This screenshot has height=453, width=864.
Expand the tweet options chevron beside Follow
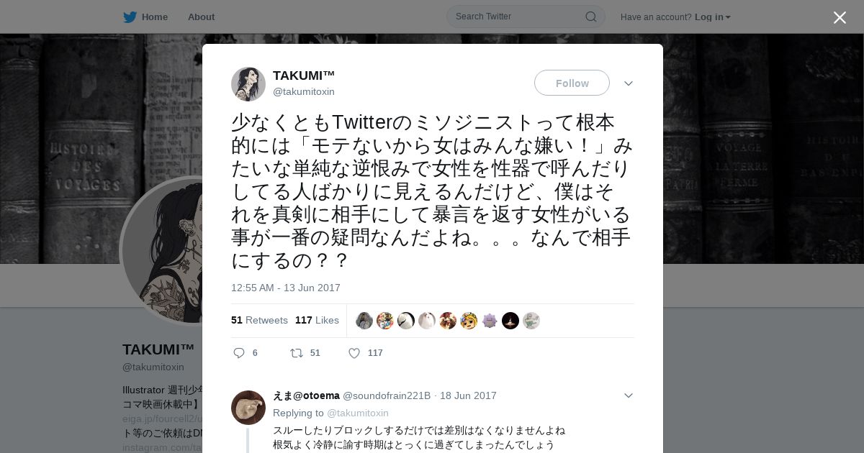629,83
